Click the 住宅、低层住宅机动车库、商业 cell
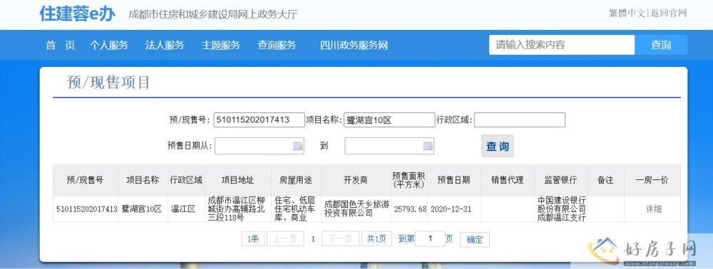The image size is (713, 269). point(296,209)
